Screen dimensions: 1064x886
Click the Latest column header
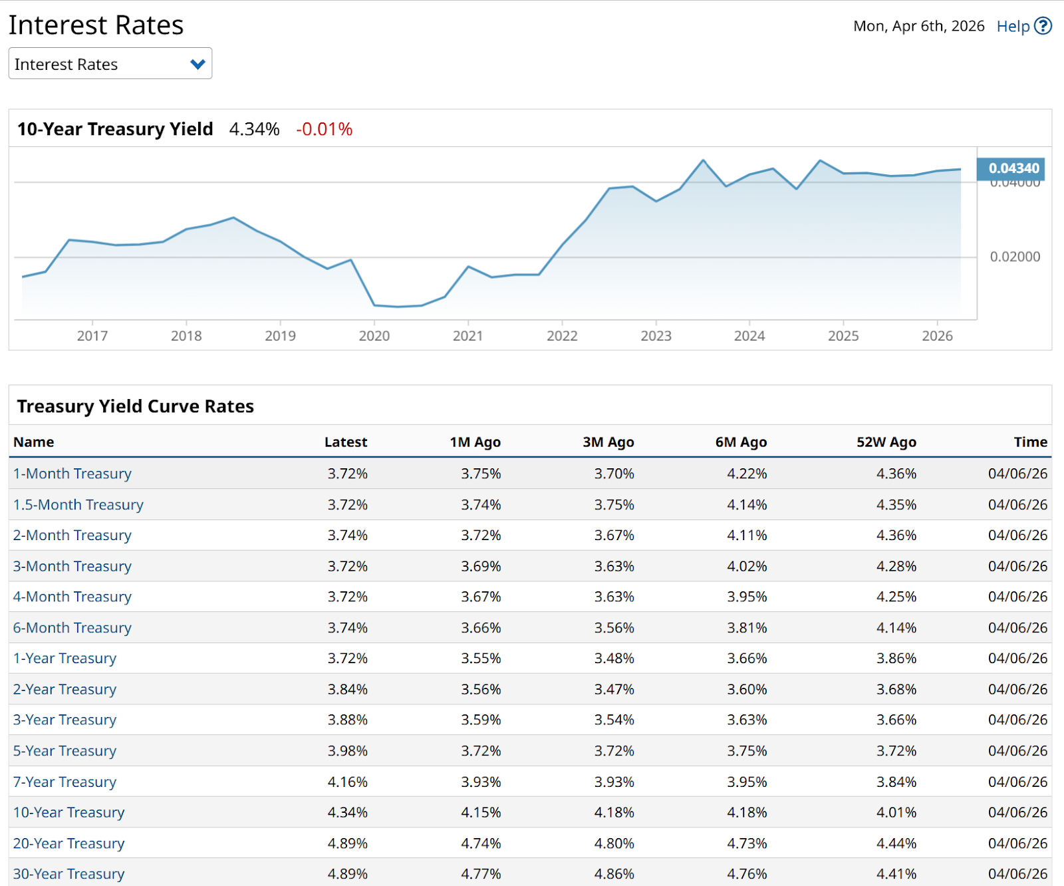pyautogui.click(x=346, y=442)
